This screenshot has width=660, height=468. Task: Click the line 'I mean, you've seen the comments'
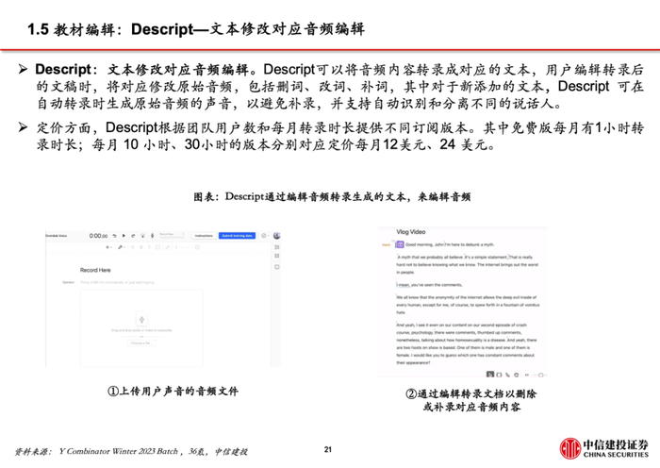429,285
